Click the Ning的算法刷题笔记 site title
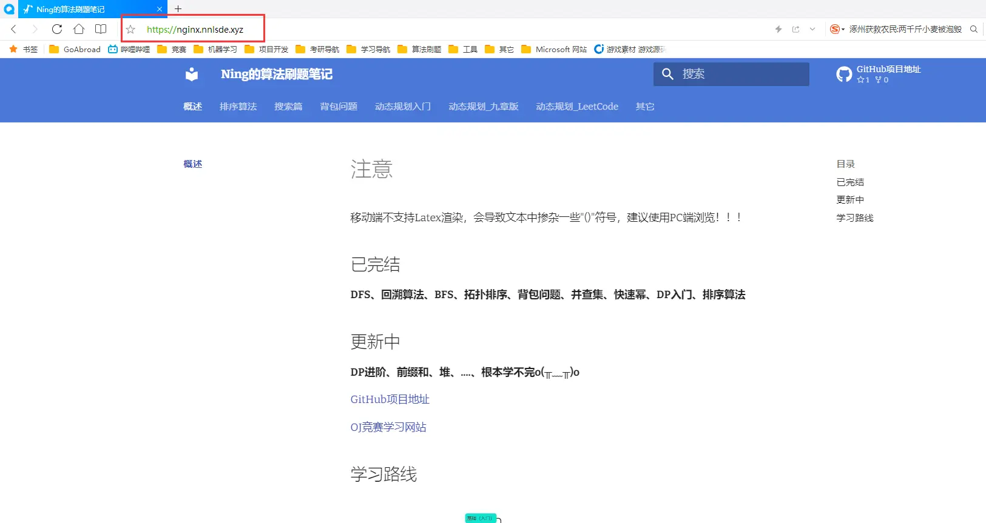The width and height of the screenshot is (986, 523). pos(277,74)
